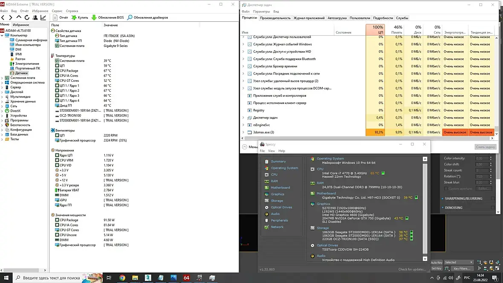Open Speccy CPU section
Image resolution: width=503 pixels, height=283 pixels.
click(x=274, y=175)
